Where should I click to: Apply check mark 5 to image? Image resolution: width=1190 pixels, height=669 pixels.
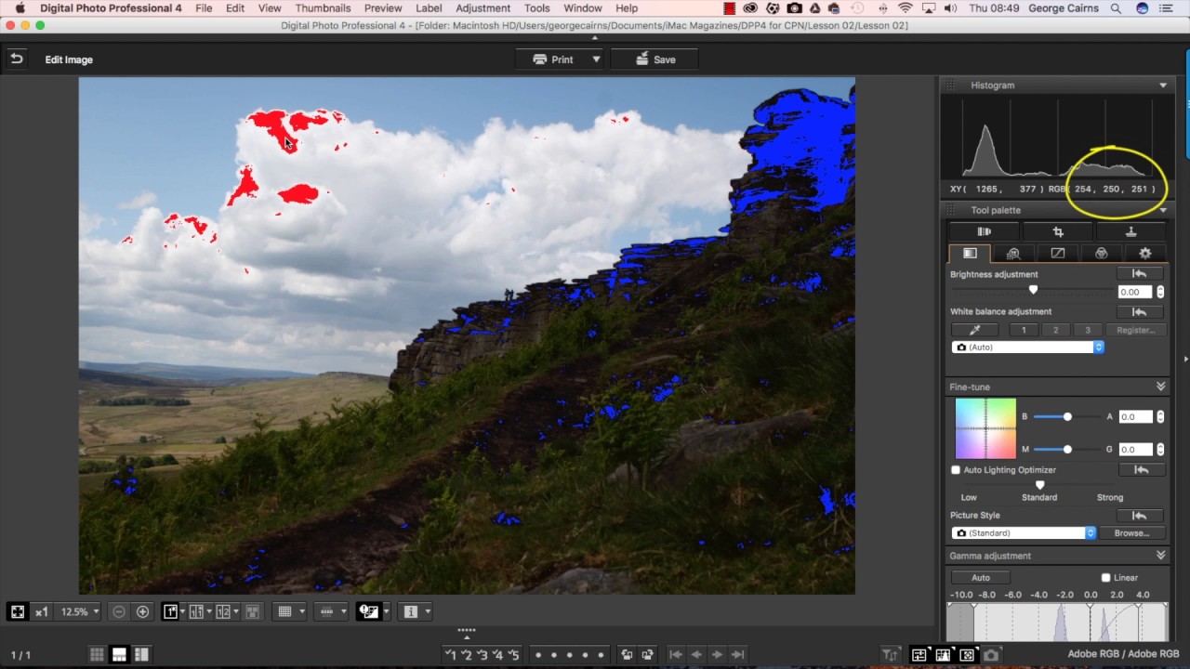513,654
